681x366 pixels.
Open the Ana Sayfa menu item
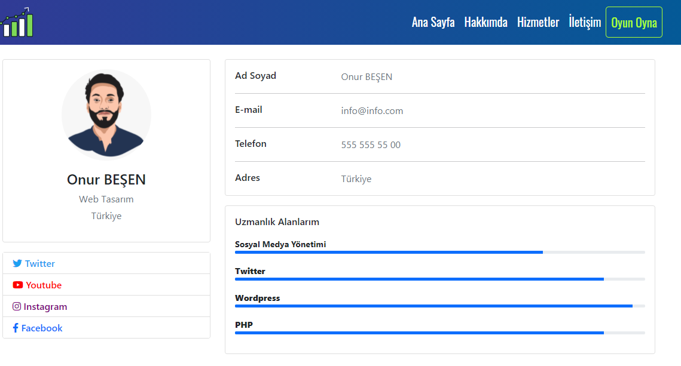[x=433, y=22]
